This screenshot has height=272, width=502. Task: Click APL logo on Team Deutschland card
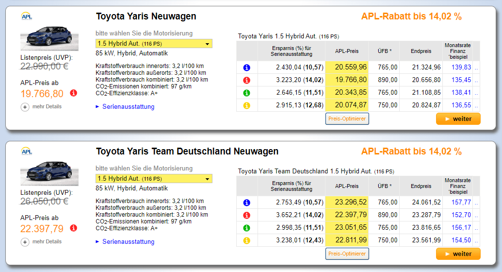pos(27,152)
